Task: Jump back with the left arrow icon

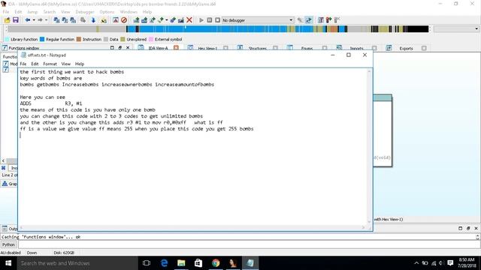Action: [28, 20]
